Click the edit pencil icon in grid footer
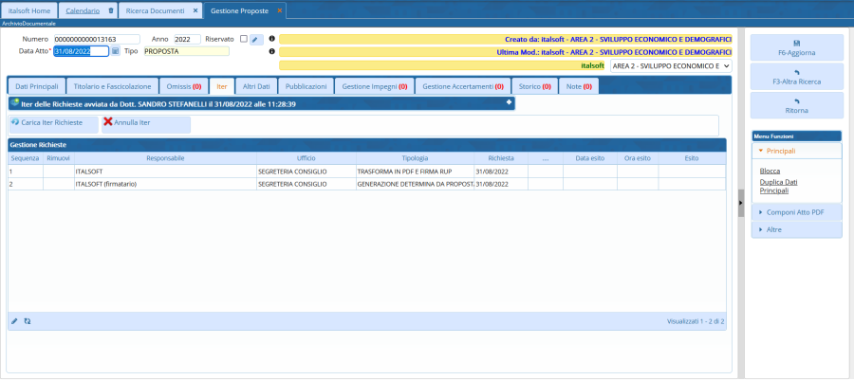Image resolution: width=854 pixels, height=380 pixels. coord(14,321)
